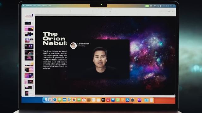Screen dimensions: 202x113
Task: Open Music app in the Dock
Action: (x=108, y=100)
